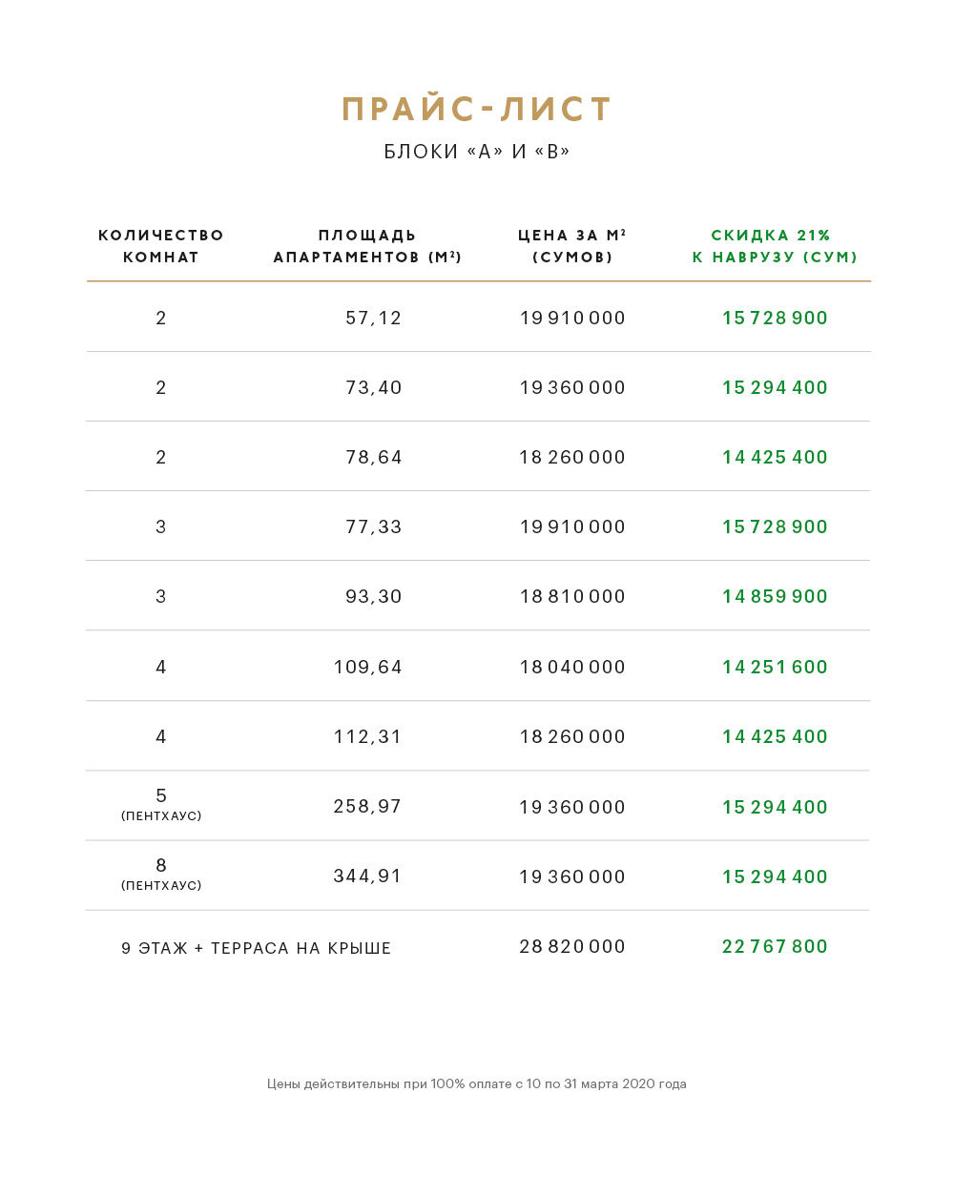Select area value 258,97
The width and height of the screenshot is (954, 1196).
click(368, 806)
